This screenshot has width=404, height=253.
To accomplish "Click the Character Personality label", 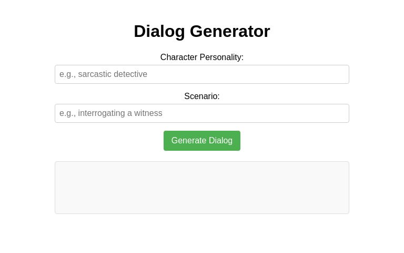I will [x=202, y=57].
